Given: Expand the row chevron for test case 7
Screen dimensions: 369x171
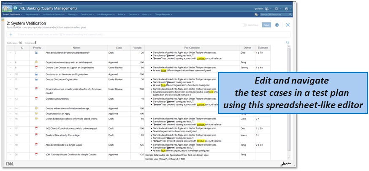Looking at the screenshot, I should [x=11, y=53].
